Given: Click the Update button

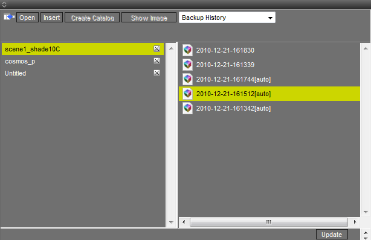Looking at the screenshot, I should click(x=332, y=235).
